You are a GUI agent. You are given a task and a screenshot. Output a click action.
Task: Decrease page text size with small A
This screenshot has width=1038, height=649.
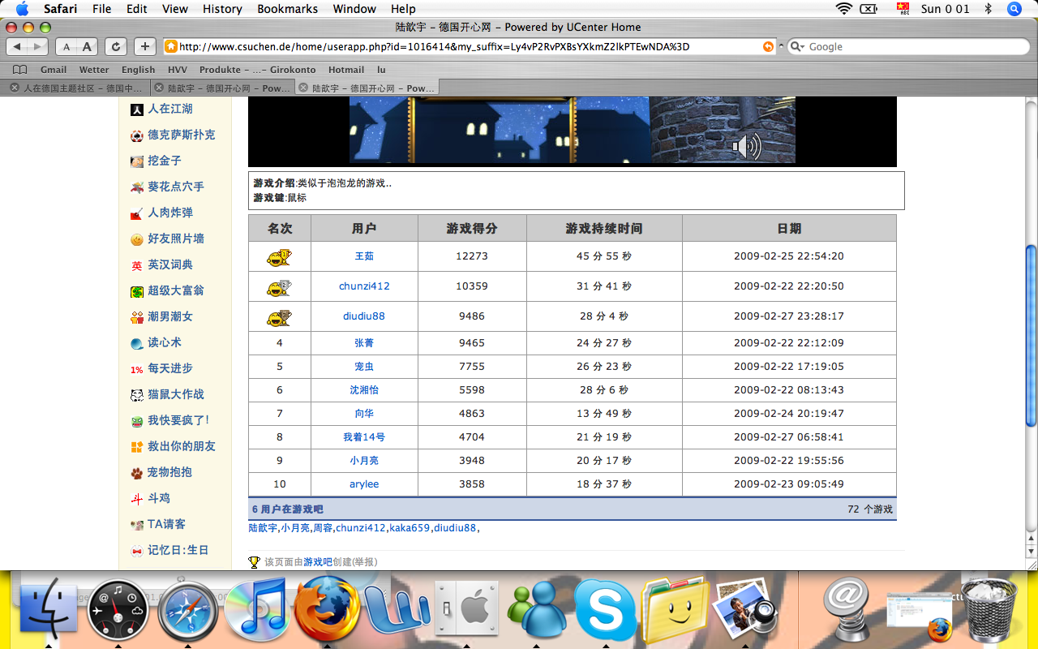(66, 46)
